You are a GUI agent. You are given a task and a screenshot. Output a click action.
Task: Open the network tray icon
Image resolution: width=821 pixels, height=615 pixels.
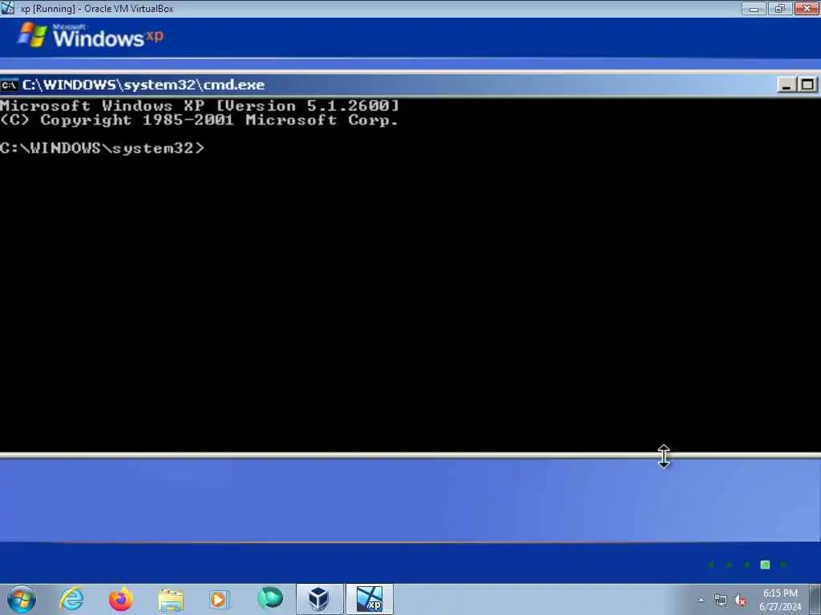click(x=721, y=601)
